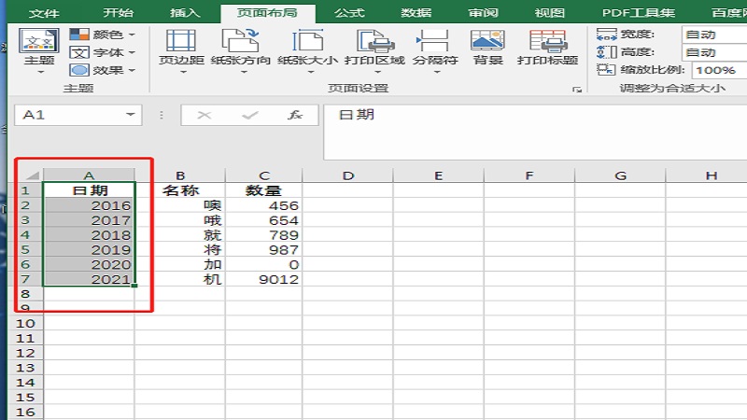
Task: Click the Breaks (分隔符) icon
Action: coord(435,47)
